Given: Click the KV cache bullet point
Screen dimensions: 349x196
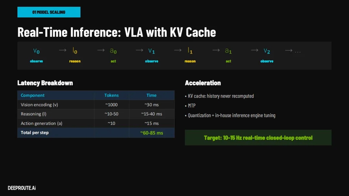Looking at the screenshot, I should coord(219,96).
